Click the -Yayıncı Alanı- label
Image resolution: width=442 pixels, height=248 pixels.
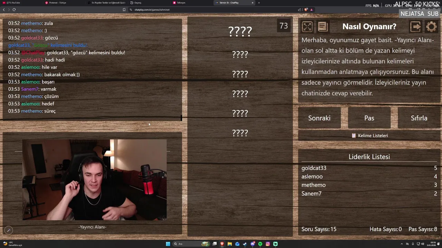[92, 227]
